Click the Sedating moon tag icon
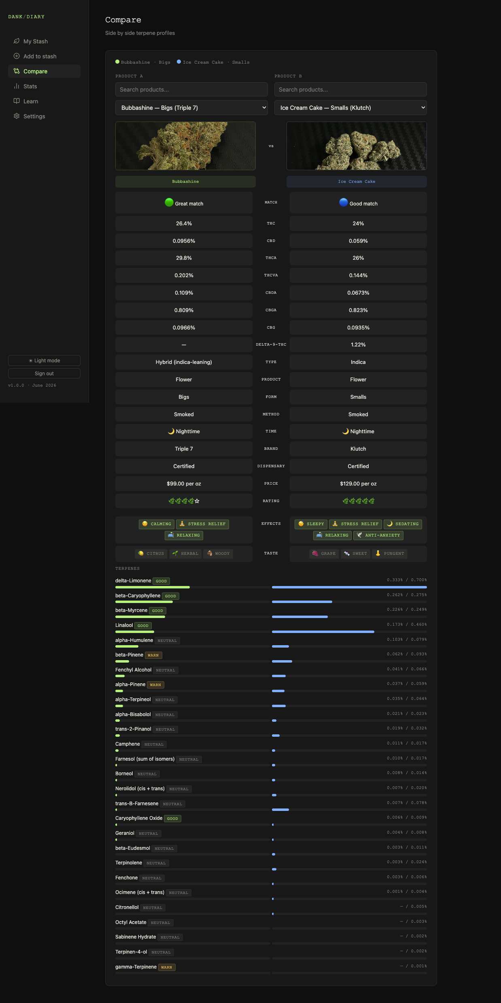The image size is (501, 1003). (390, 524)
